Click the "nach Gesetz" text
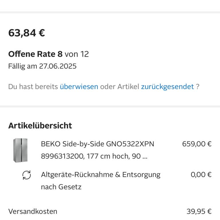 pos(61,187)
